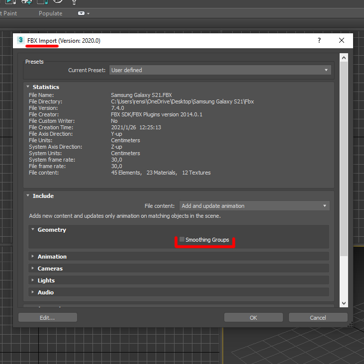Screen dimensions: 364x364
Task: Click the 'System Axis Direction:' label
Action: tap(56, 147)
